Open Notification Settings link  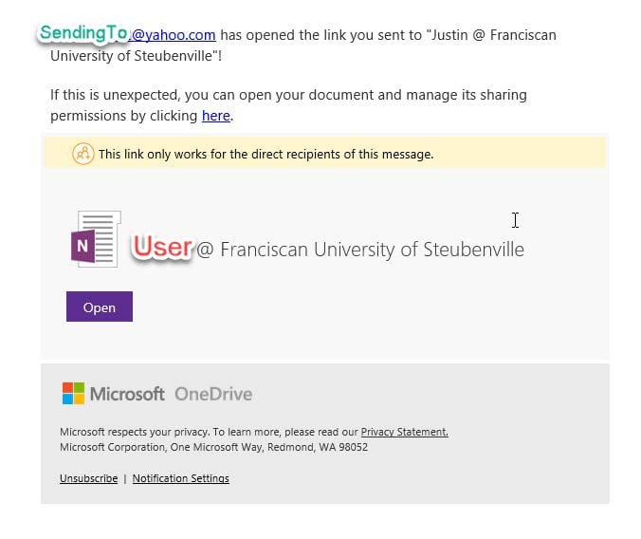181,478
